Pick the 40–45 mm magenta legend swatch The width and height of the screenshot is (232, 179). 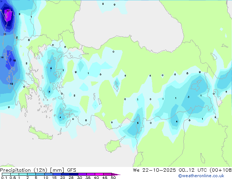pos(99,174)
